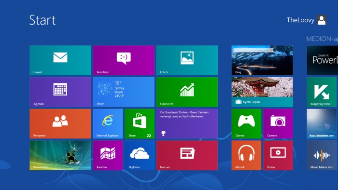Open the Foto's photos tile

(x=187, y=60)
